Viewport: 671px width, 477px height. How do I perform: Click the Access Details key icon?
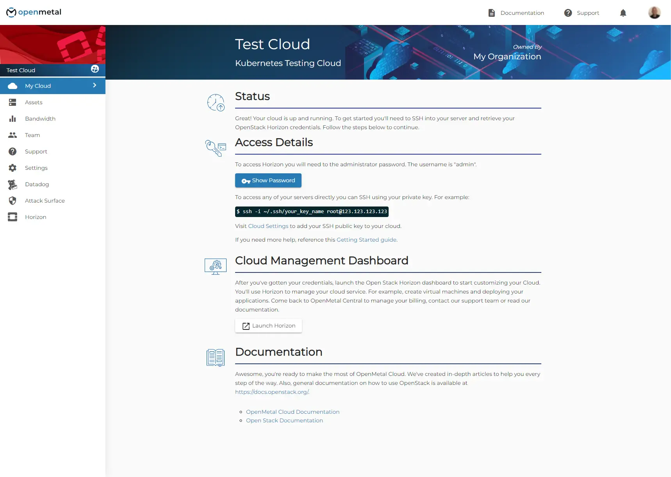click(216, 148)
